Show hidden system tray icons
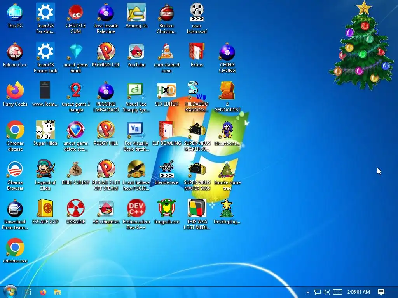This screenshot has width=398, height=298. pyautogui.click(x=308, y=292)
